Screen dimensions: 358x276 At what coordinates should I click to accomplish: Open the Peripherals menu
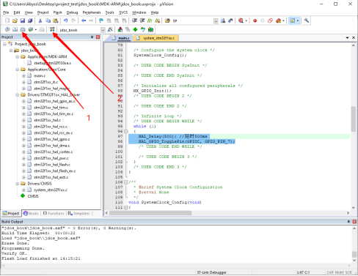92,12
